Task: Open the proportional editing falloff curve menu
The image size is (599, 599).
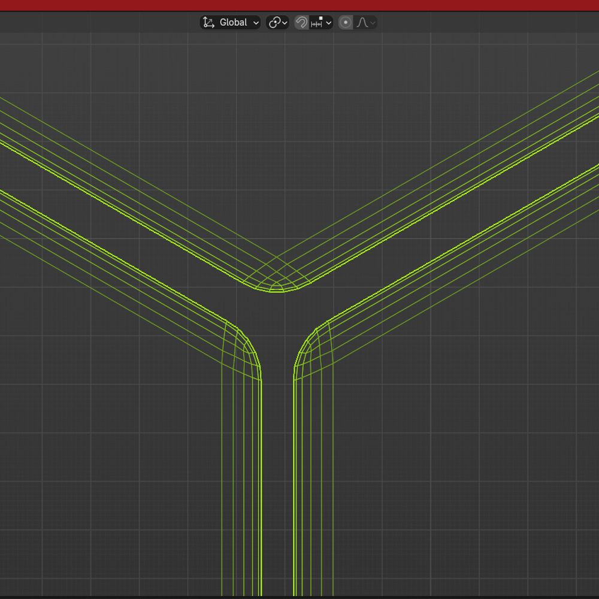Action: (365, 23)
